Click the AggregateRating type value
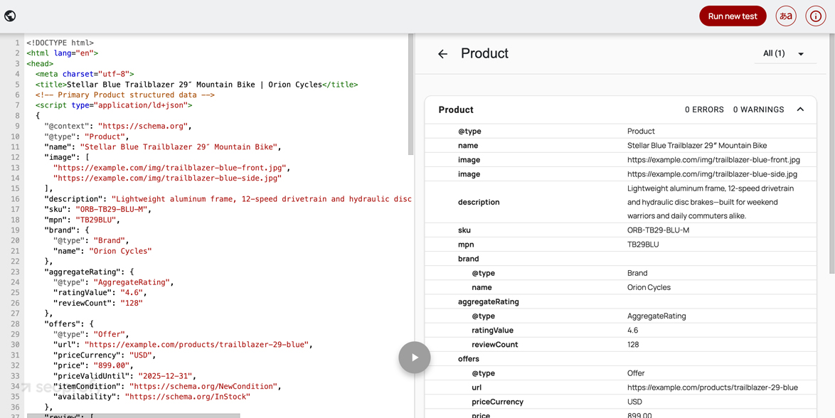The width and height of the screenshot is (835, 418). (x=656, y=316)
